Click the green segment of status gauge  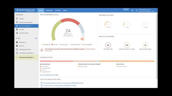(x=55, y=30)
